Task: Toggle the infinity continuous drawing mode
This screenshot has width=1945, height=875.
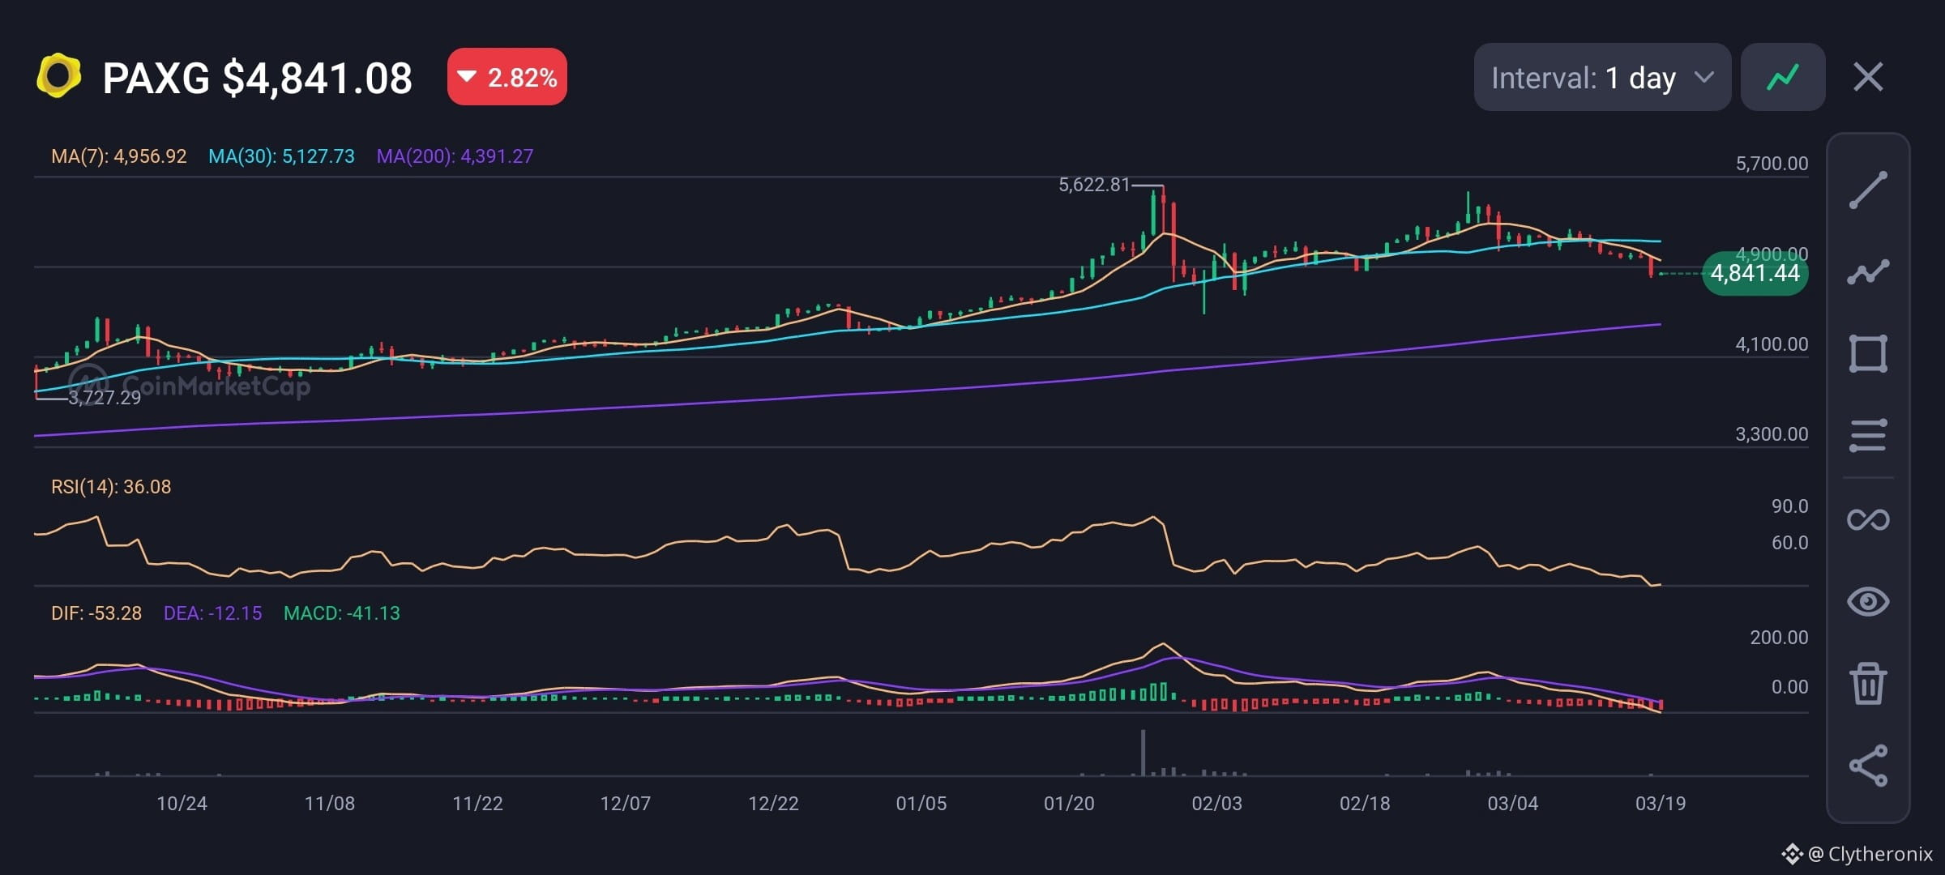Action: coord(1868,519)
